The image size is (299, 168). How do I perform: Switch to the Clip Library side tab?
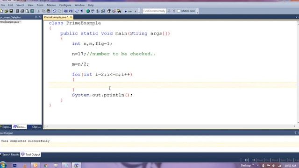click(35, 127)
